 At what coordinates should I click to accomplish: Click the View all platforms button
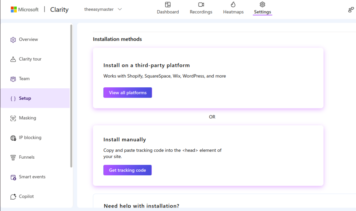tap(128, 93)
